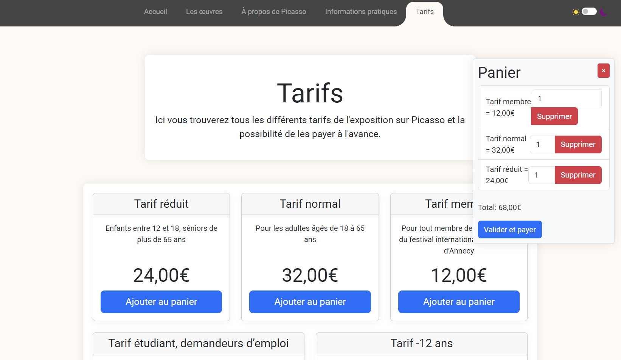
Task: Click the Tarif normal quantity field
Action: pyautogui.click(x=542, y=144)
